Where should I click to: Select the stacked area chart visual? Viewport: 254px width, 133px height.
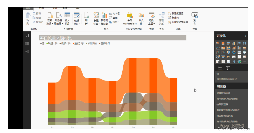(x=228, y=48)
